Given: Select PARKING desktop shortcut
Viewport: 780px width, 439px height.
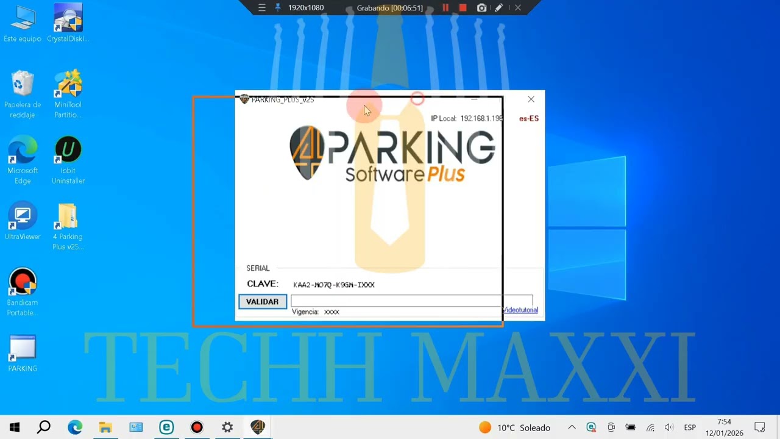Looking at the screenshot, I should click(23, 353).
